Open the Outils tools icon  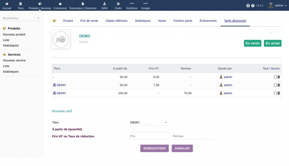tap(118, 4)
